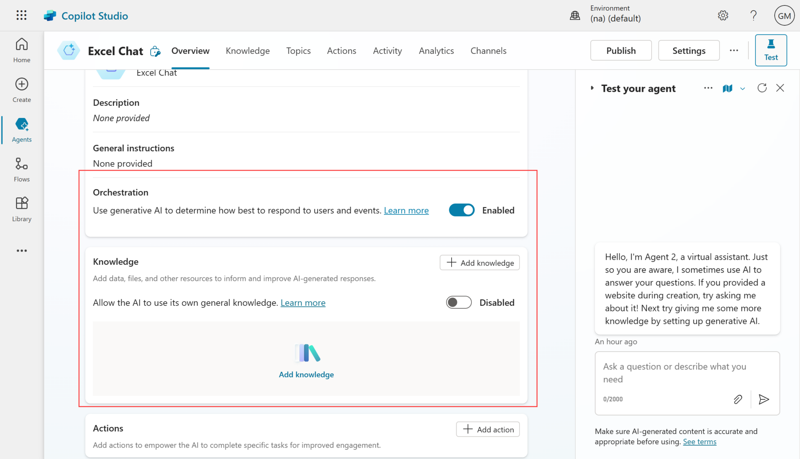Open dropdown next to the map icon
800x459 pixels.
(743, 89)
